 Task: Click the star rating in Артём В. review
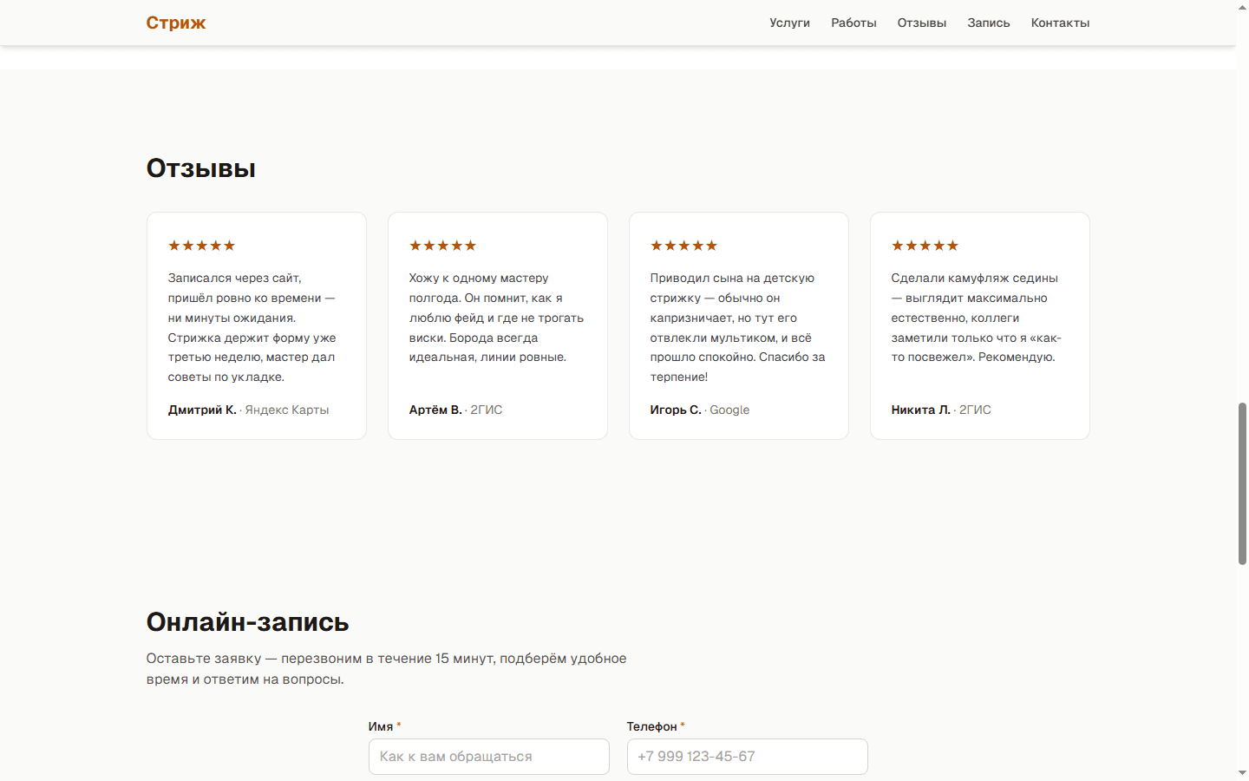click(443, 246)
